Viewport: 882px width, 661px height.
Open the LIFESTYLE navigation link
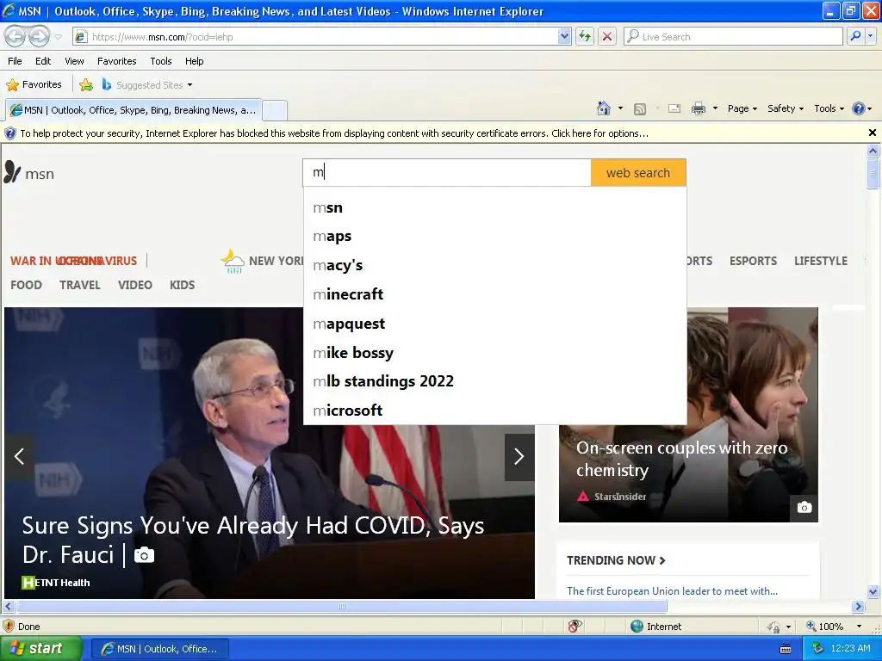820,261
